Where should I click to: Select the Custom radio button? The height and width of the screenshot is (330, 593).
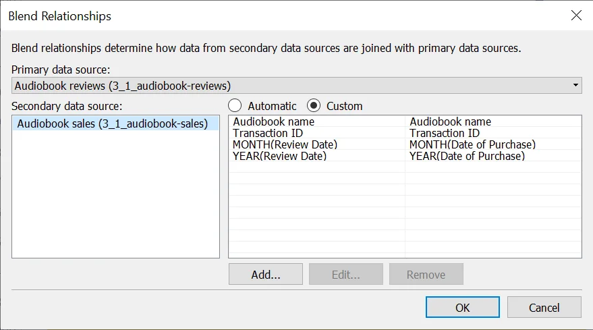click(314, 106)
